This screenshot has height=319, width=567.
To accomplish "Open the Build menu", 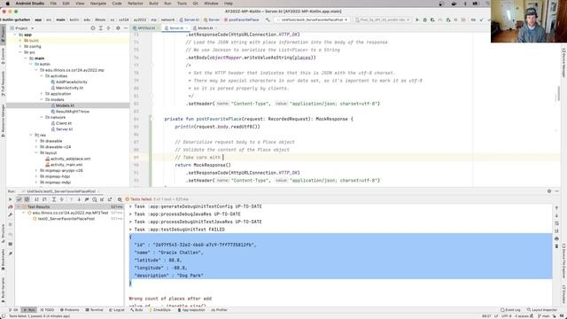I will coord(153,4).
